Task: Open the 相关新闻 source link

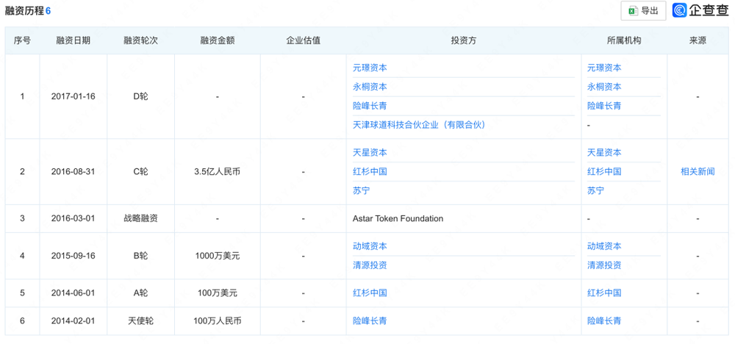Action: point(697,171)
